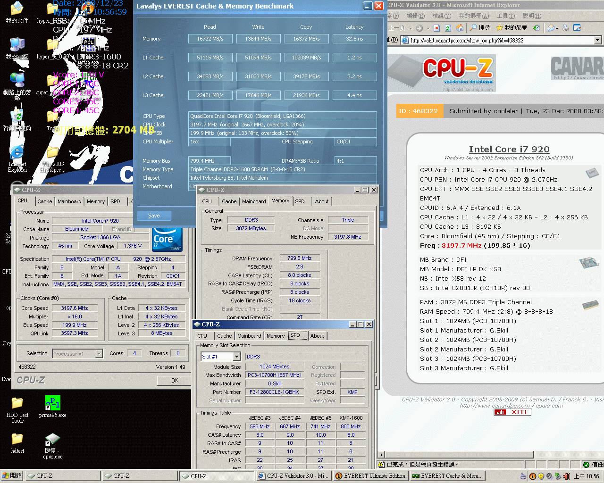Open the hdtest desktop folder

click(x=17, y=443)
